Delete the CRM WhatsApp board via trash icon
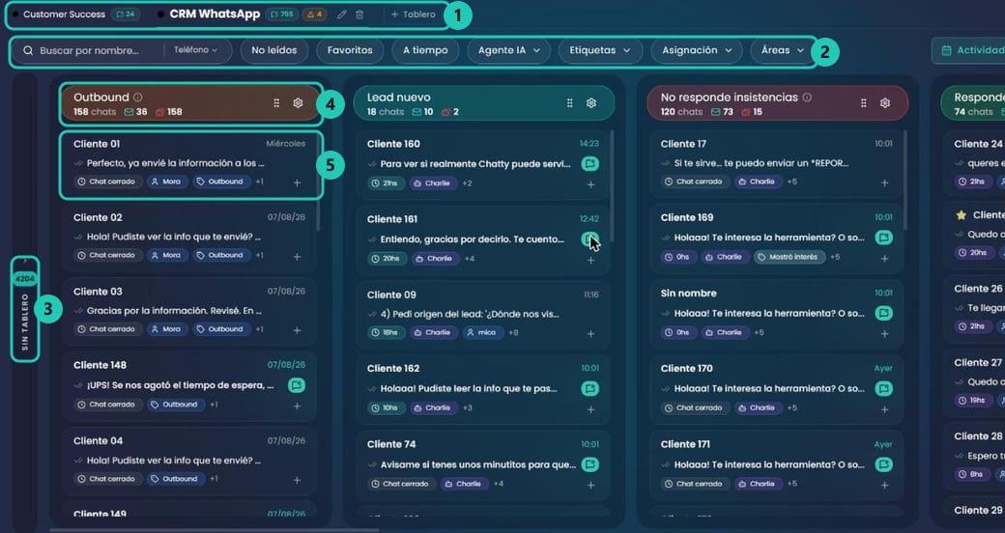This screenshot has width=1005, height=533. [x=359, y=14]
